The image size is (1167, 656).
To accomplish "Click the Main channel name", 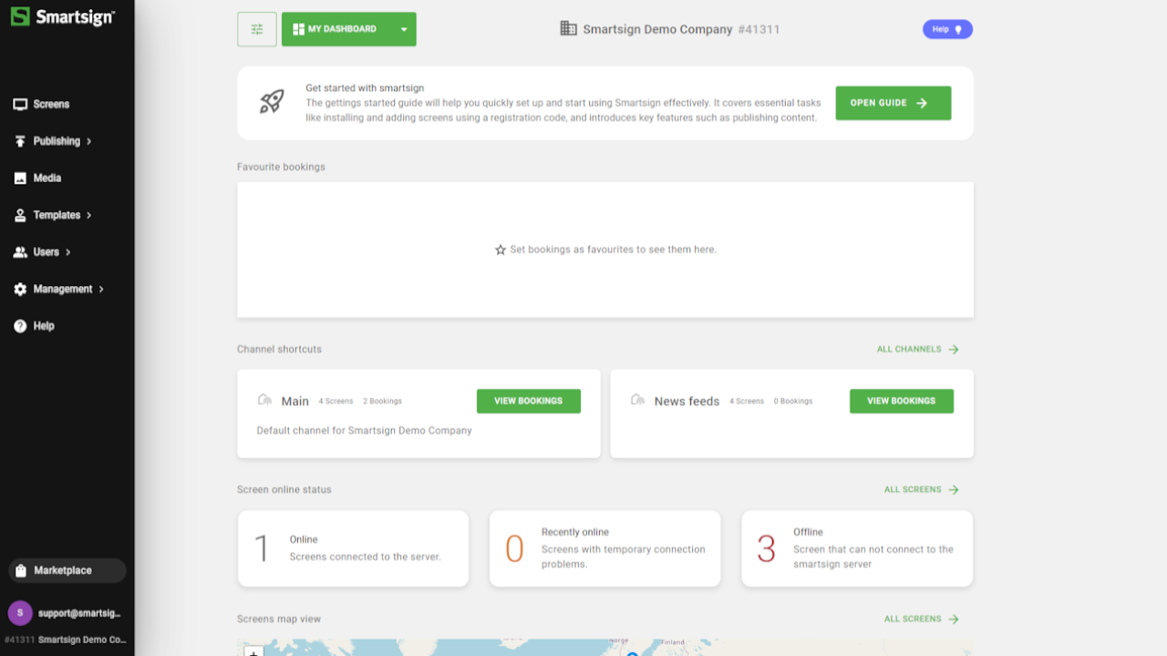I will tap(295, 401).
